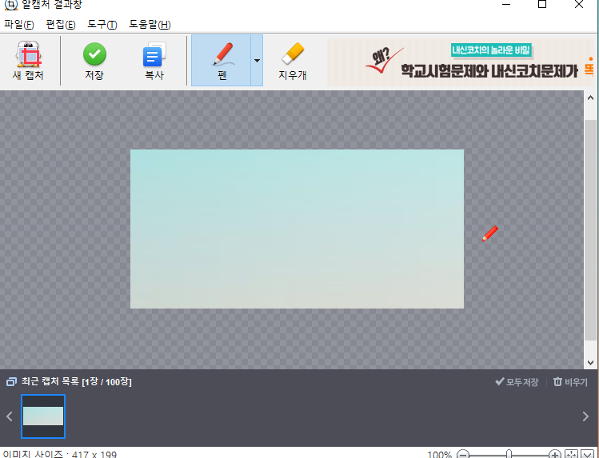Click the vertical scrollbar up arrow
Screen dimensions: 599x458
pyautogui.click(x=590, y=98)
